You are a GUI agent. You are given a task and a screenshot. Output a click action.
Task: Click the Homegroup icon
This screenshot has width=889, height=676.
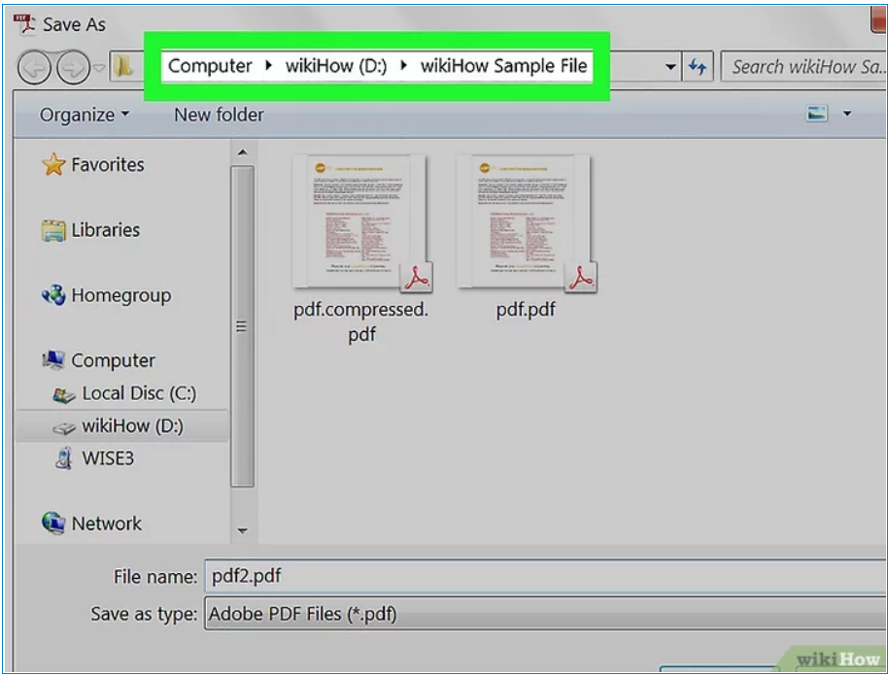(x=53, y=295)
